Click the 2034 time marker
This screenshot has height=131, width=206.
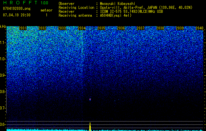coord(82,28)
